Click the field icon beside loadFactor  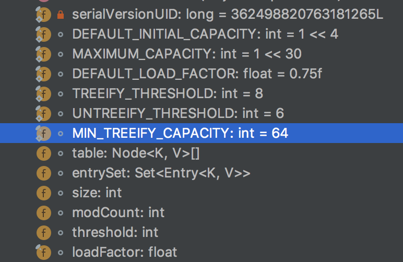pos(43,252)
